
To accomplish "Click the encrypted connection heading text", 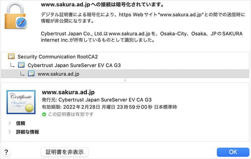I will tap(103, 5).
